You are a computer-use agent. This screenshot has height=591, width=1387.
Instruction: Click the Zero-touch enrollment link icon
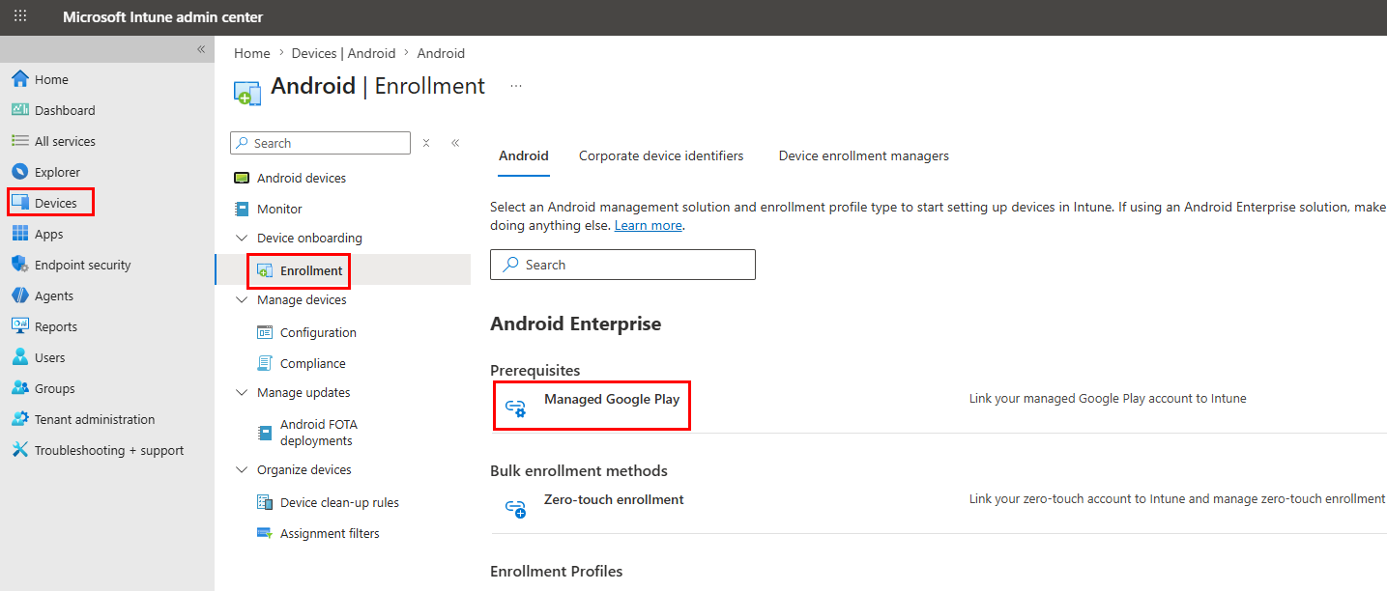point(516,508)
